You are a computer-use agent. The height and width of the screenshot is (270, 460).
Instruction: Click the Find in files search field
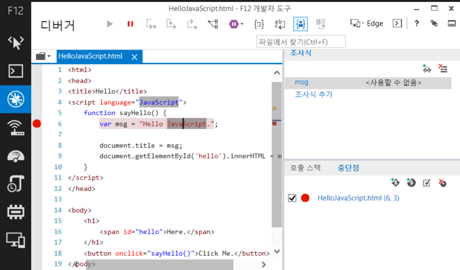pos(301,42)
